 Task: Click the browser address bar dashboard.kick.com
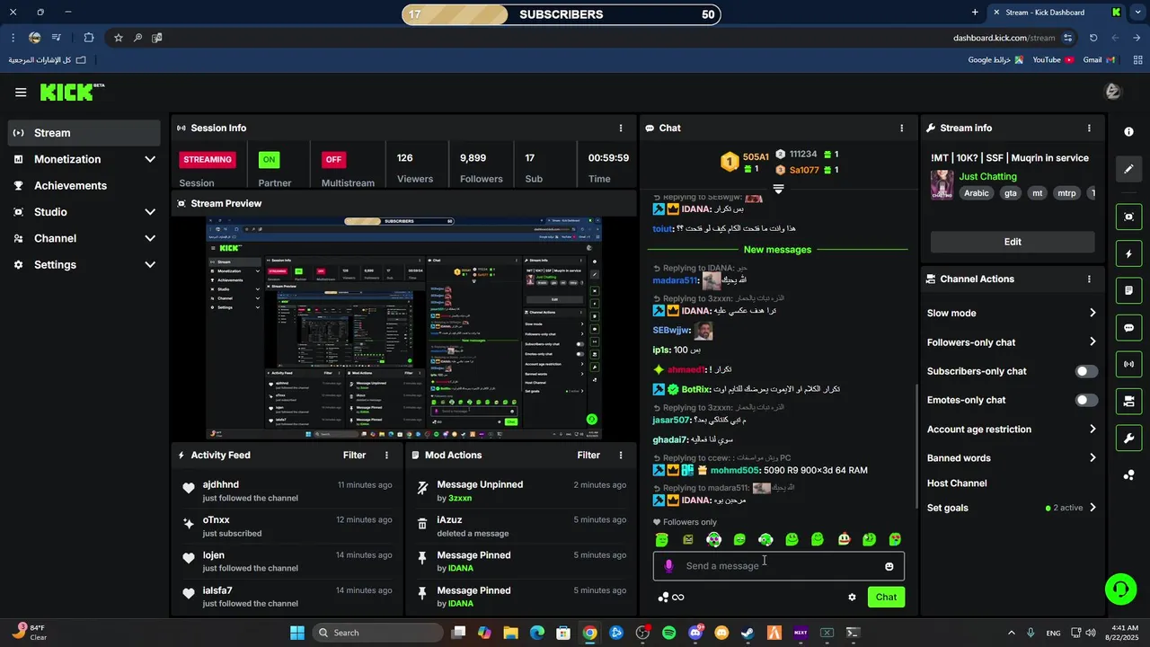click(x=1004, y=38)
